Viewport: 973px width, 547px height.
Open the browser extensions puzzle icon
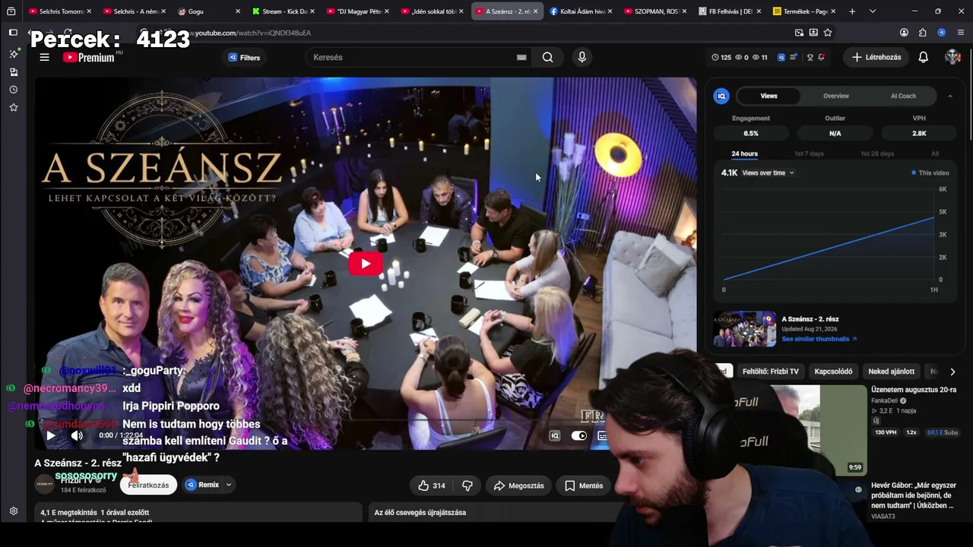coord(923,33)
